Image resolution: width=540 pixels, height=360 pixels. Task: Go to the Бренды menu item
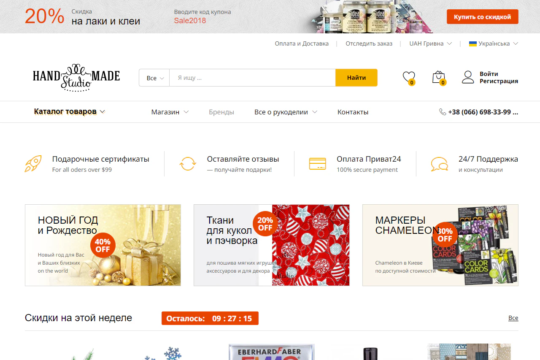tap(221, 112)
